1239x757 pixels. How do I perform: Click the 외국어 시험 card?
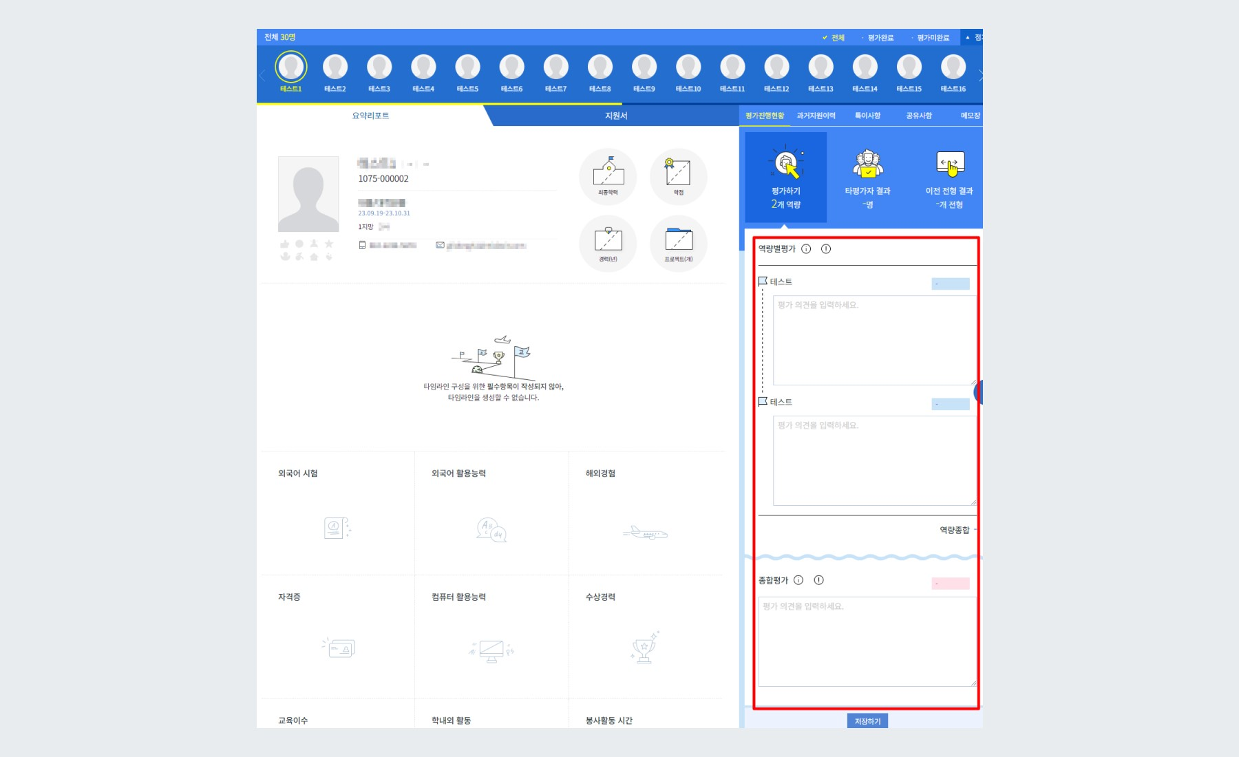coord(337,513)
